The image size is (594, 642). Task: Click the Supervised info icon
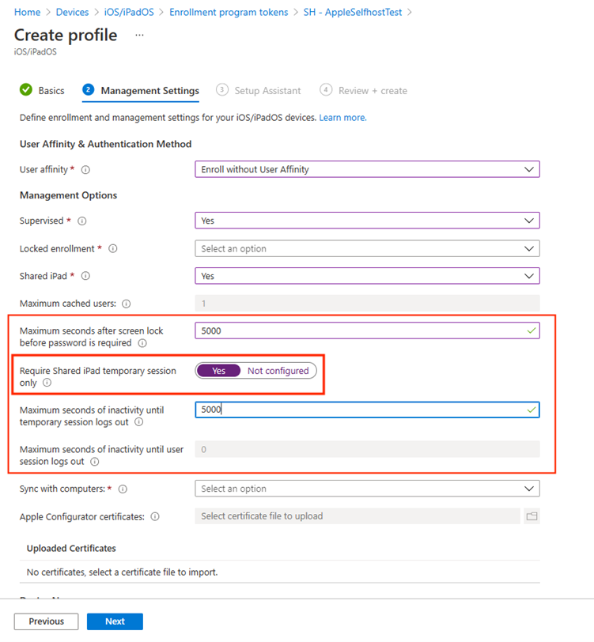click(x=82, y=221)
